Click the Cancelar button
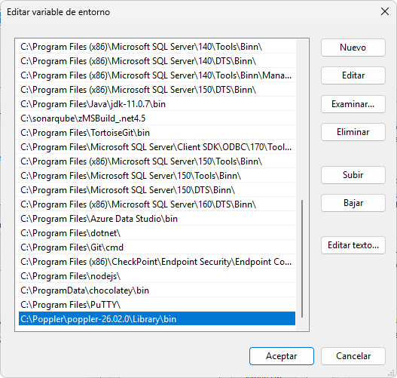This screenshot has height=378, width=397. [x=353, y=356]
